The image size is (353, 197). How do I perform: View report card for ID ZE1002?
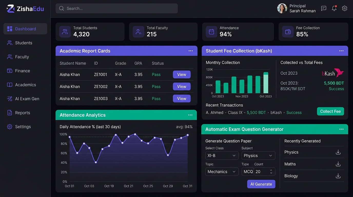coord(182,86)
